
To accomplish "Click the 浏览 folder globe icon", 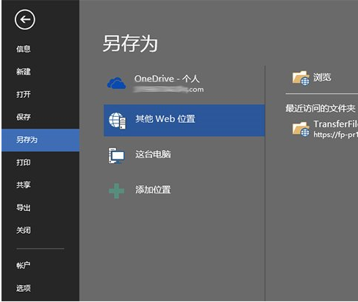I will coord(301,78).
